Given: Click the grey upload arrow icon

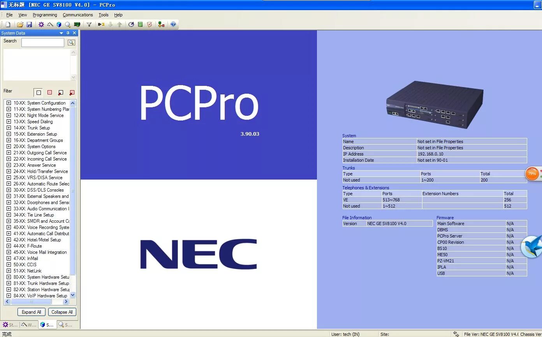Looking at the screenshot, I should point(119,24).
